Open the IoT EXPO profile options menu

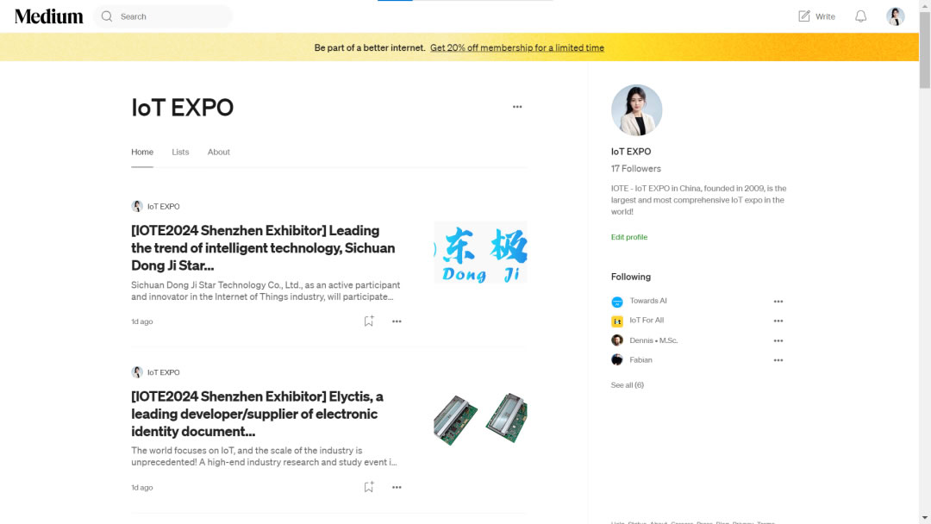click(517, 107)
